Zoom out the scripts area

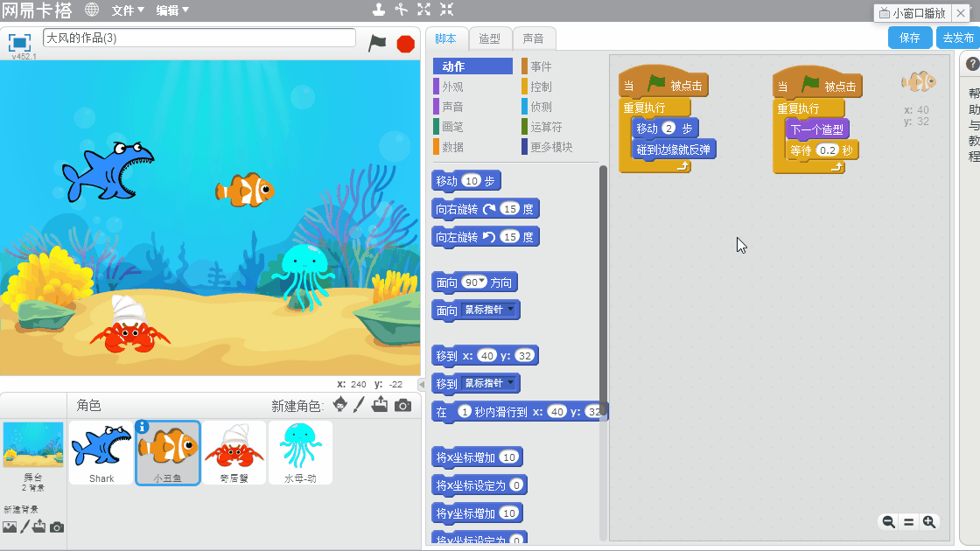pyautogui.click(x=888, y=521)
